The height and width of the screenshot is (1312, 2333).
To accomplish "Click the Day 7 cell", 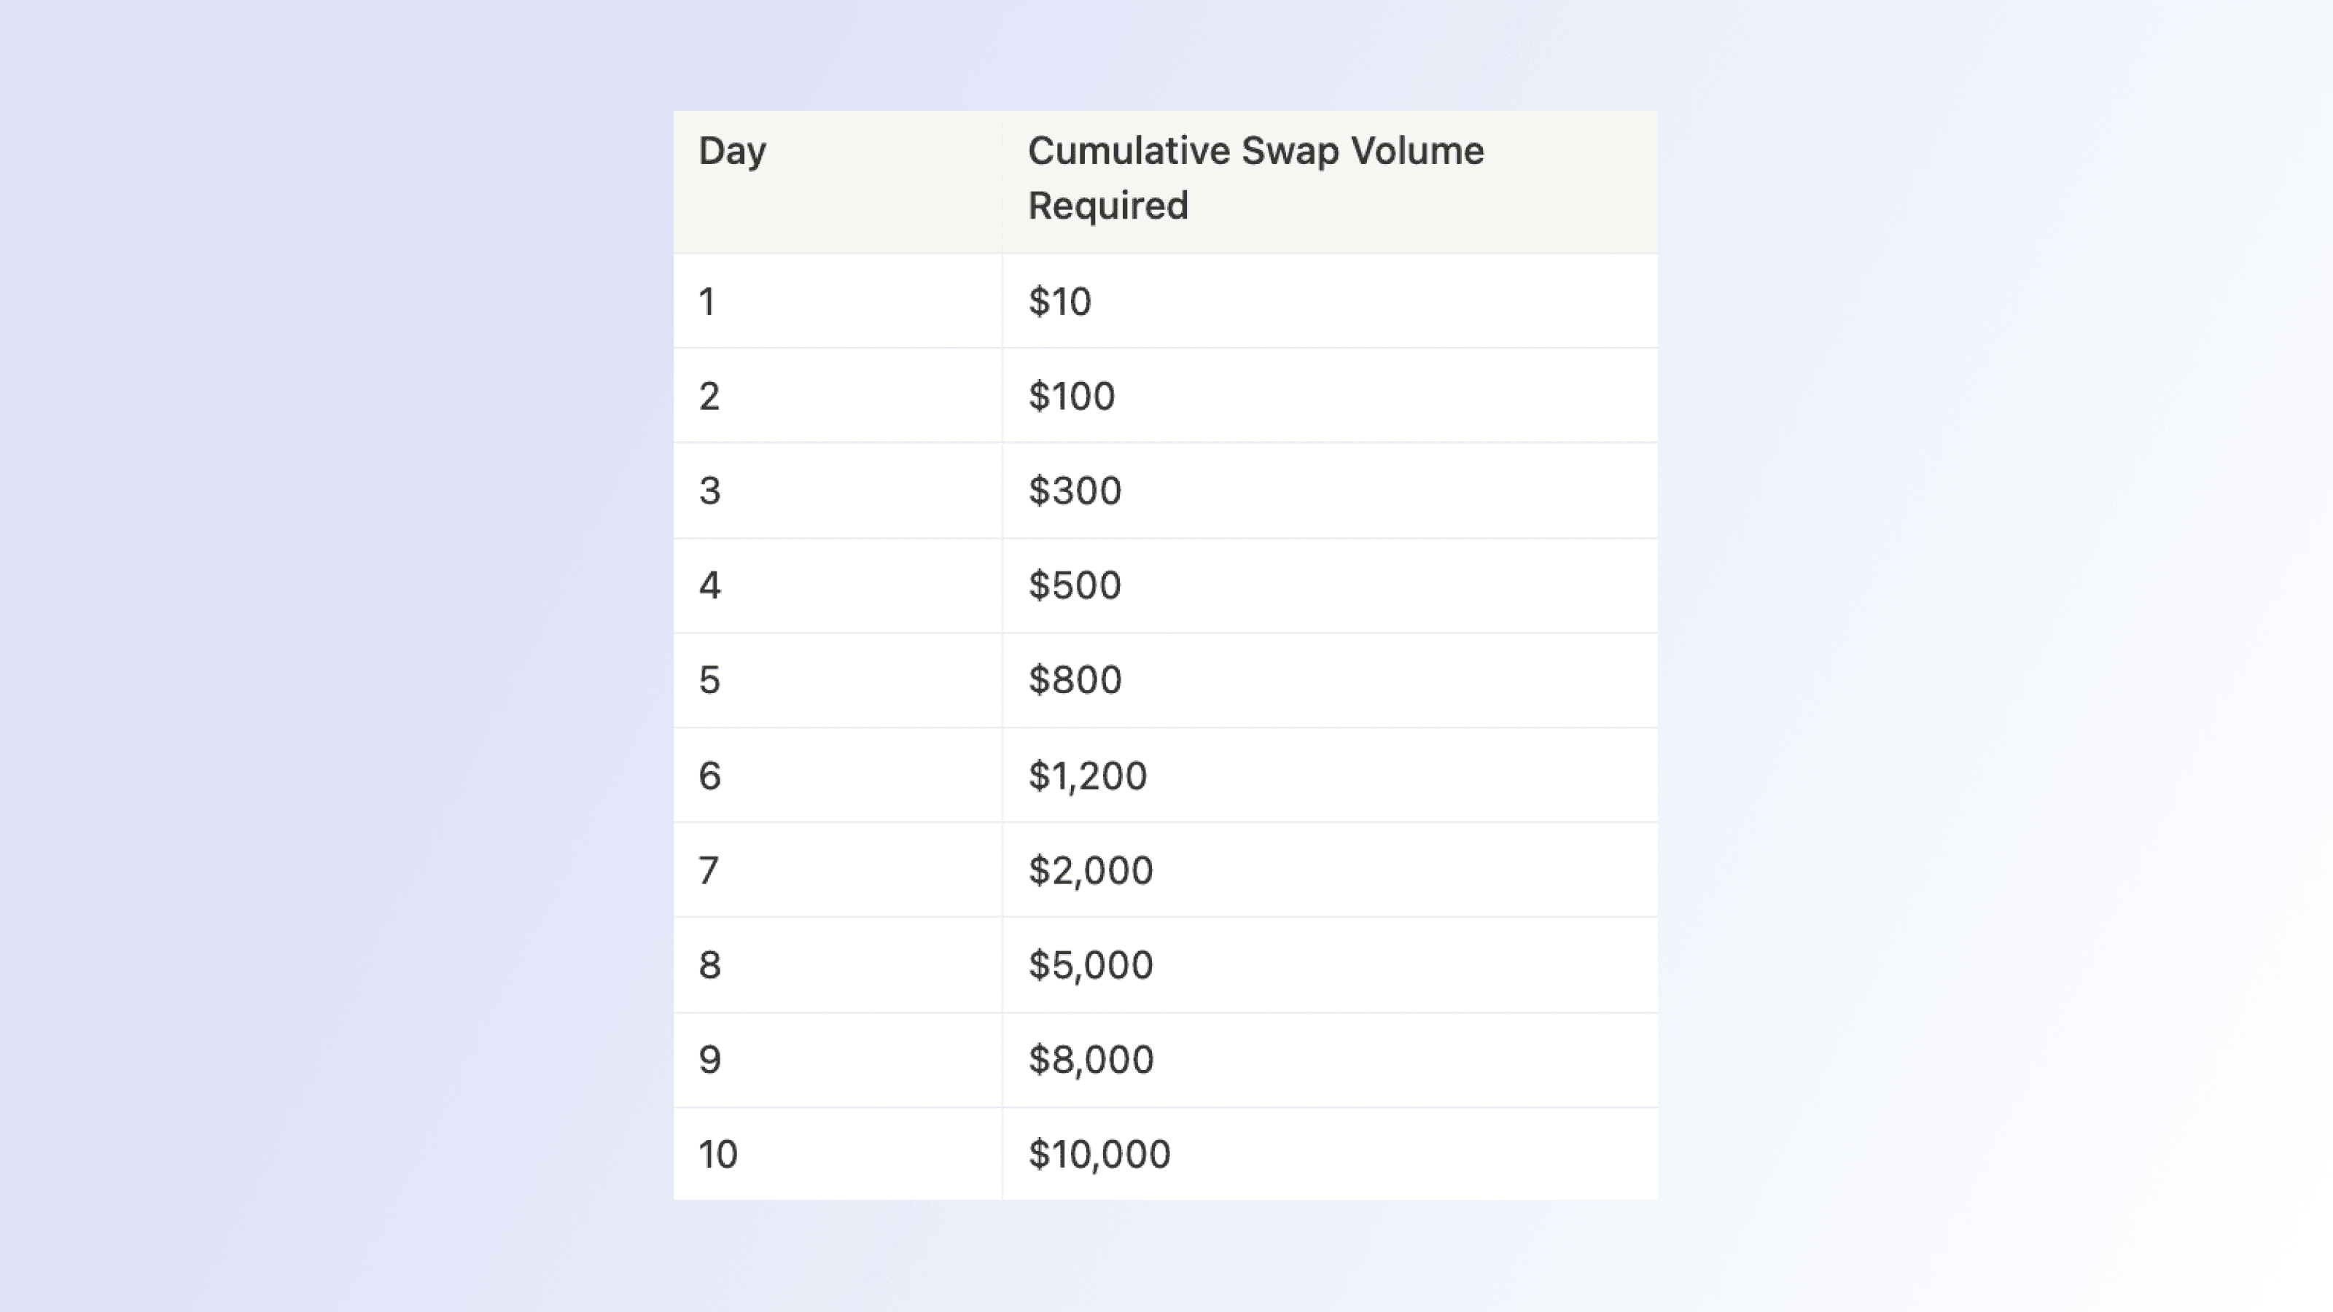I will click(838, 870).
